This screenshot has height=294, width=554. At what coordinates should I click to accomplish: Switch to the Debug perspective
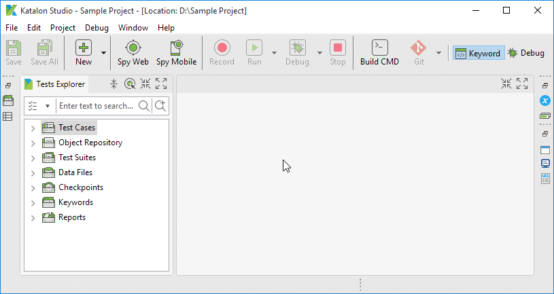point(526,53)
